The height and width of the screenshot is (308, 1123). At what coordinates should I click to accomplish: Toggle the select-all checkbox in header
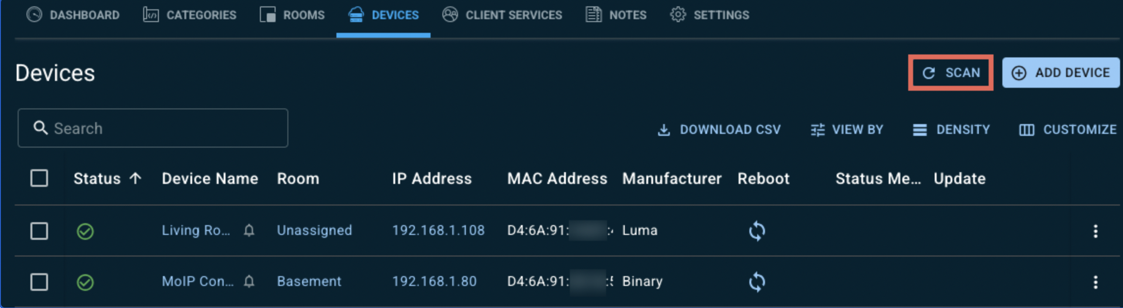[39, 178]
